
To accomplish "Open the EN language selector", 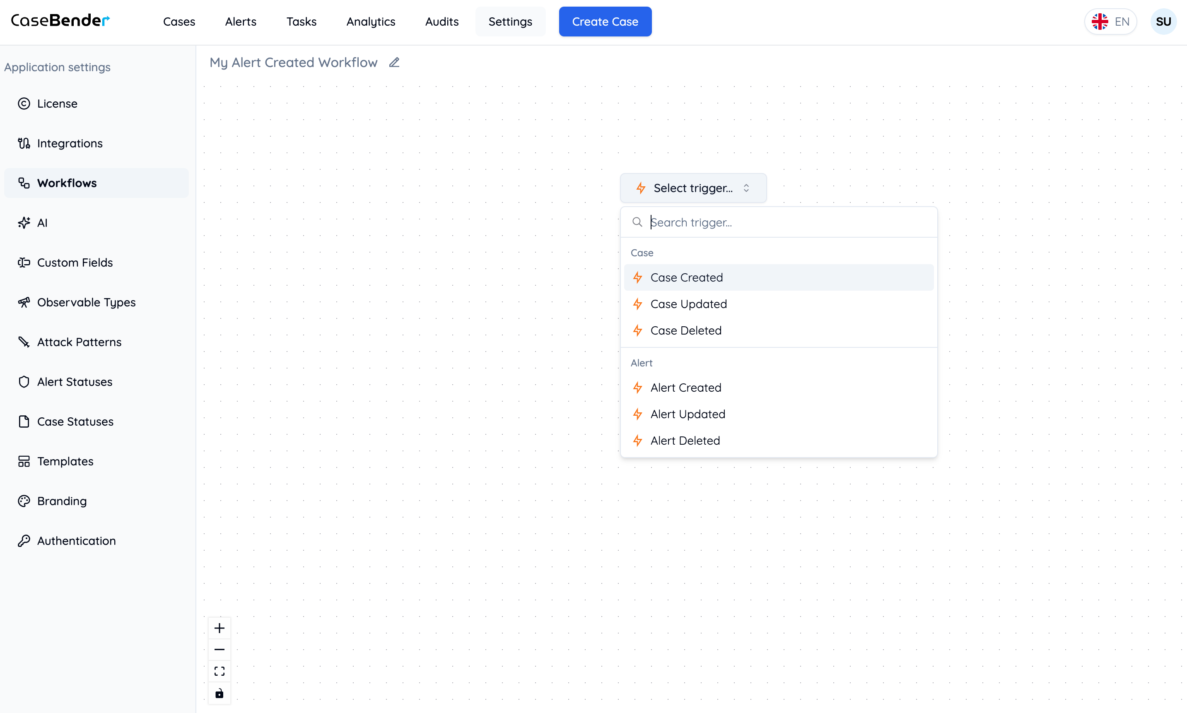I will point(1111,22).
